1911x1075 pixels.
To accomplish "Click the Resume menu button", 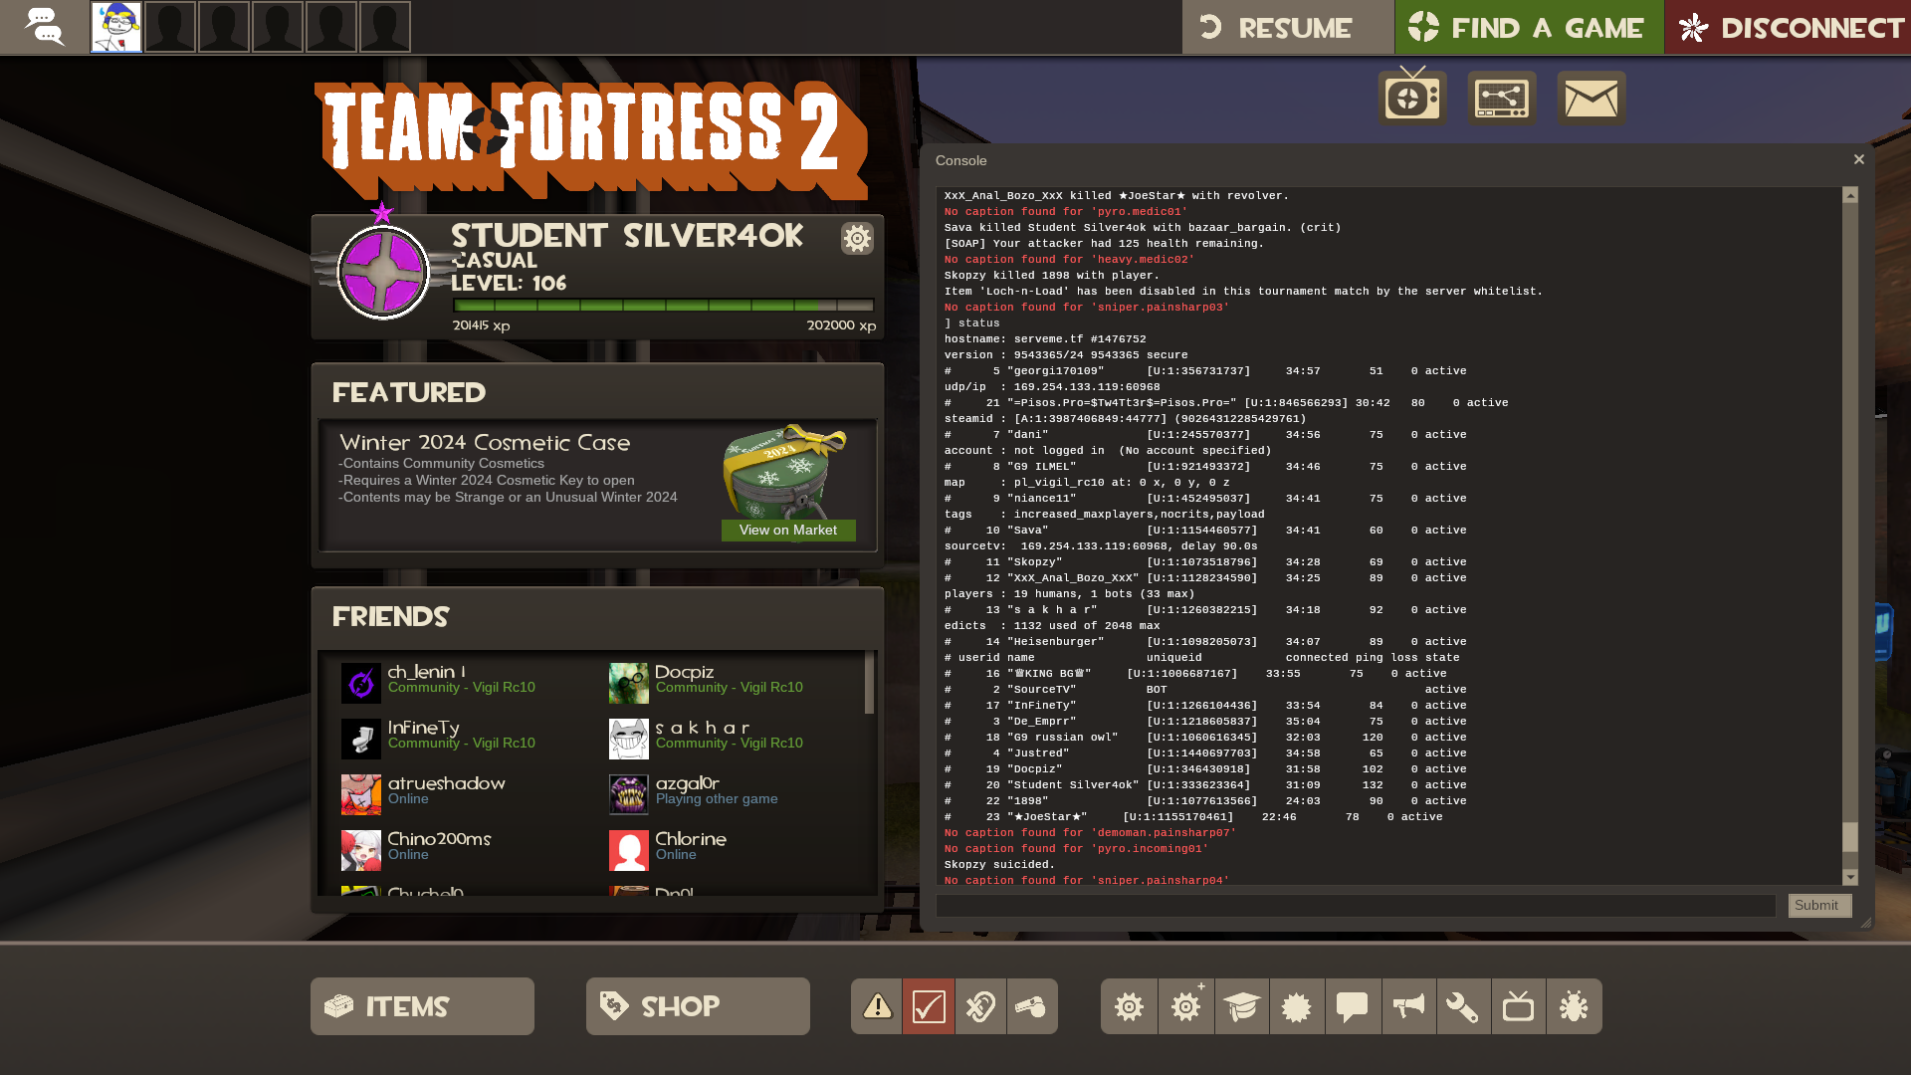I will [1288, 27].
